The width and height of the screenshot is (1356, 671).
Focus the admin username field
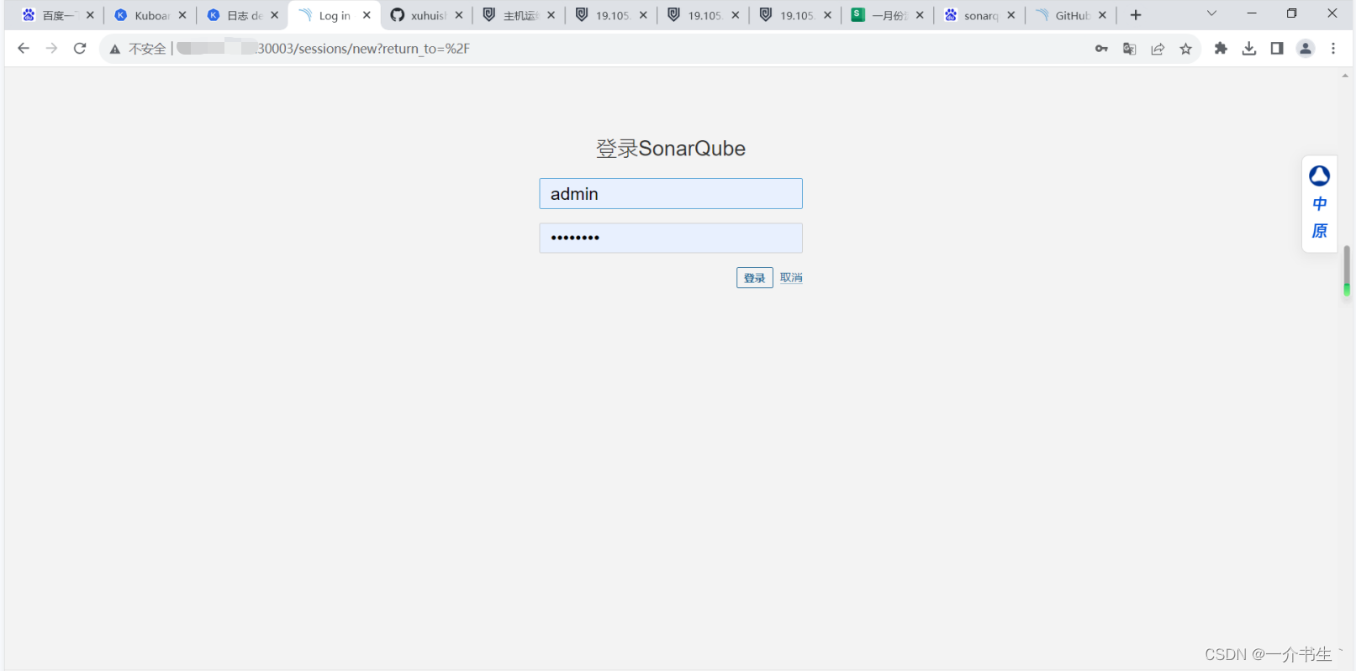pyautogui.click(x=671, y=194)
